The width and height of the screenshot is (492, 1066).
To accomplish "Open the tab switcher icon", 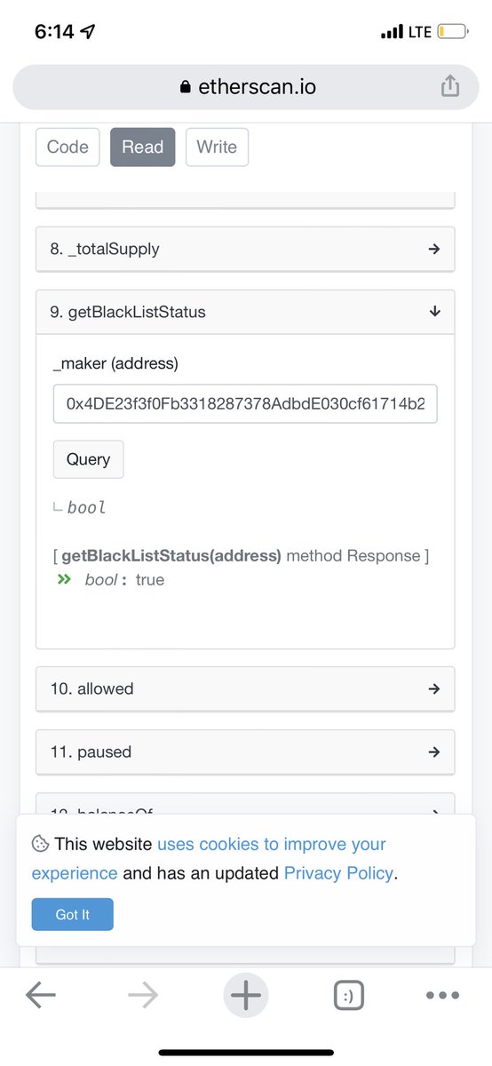I will (348, 996).
